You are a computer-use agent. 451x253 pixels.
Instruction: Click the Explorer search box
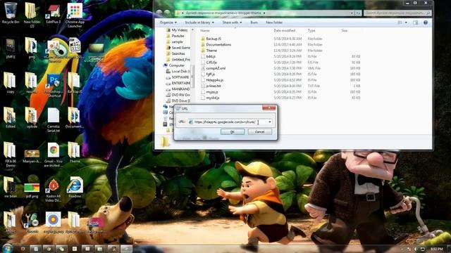pyautogui.click(x=397, y=13)
